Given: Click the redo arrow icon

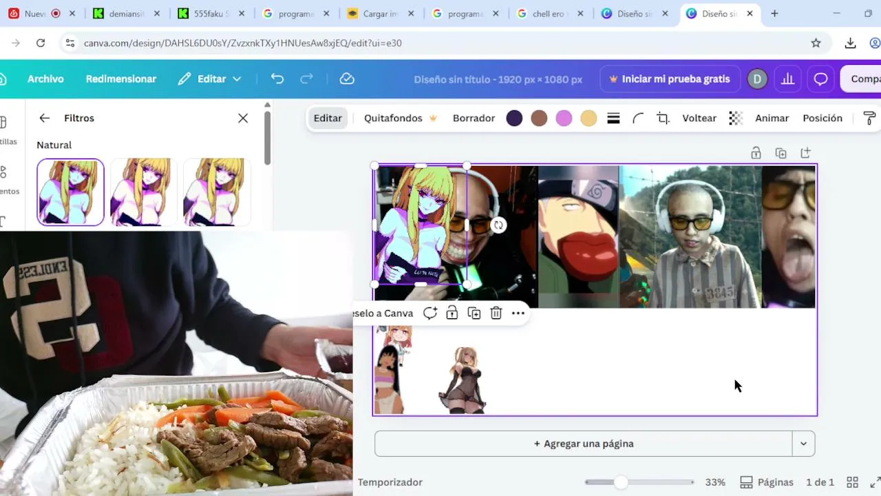Looking at the screenshot, I should coord(307,79).
